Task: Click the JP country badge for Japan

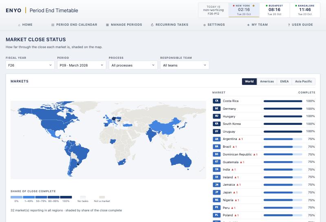Action: click(217, 193)
